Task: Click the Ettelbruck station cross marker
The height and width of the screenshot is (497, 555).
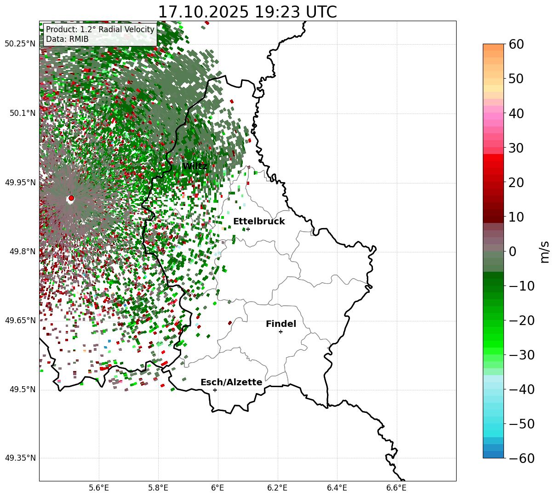Action: click(x=248, y=229)
